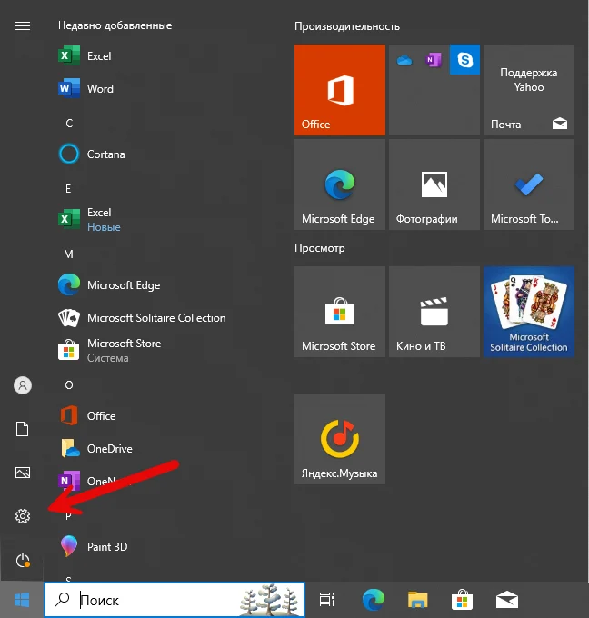Open the Settings gear icon in sidebar
The height and width of the screenshot is (618, 589).
tap(23, 516)
